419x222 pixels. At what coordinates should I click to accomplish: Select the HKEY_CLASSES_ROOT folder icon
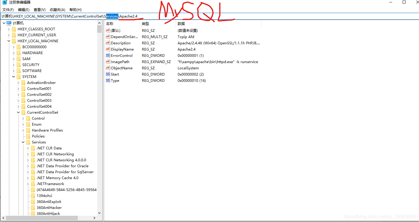[14, 29]
